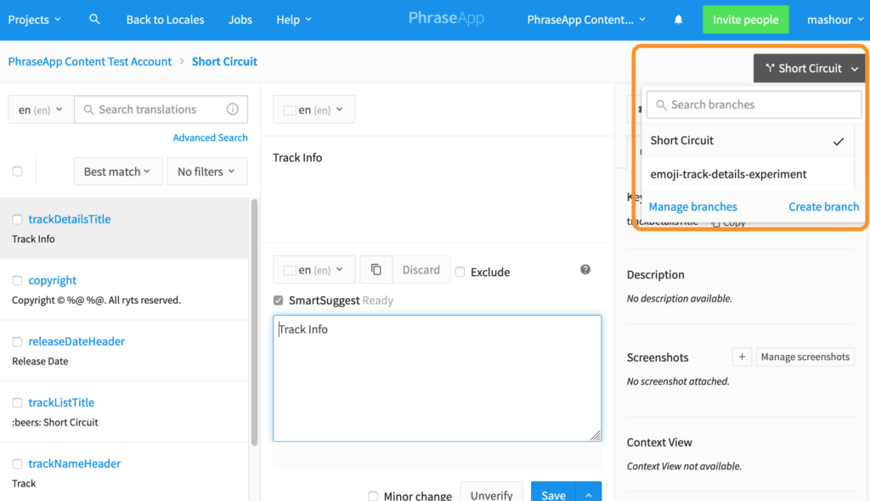The width and height of the screenshot is (870, 501).
Task: Tick the trackDetailsTitle key checkbox
Action: (17, 220)
